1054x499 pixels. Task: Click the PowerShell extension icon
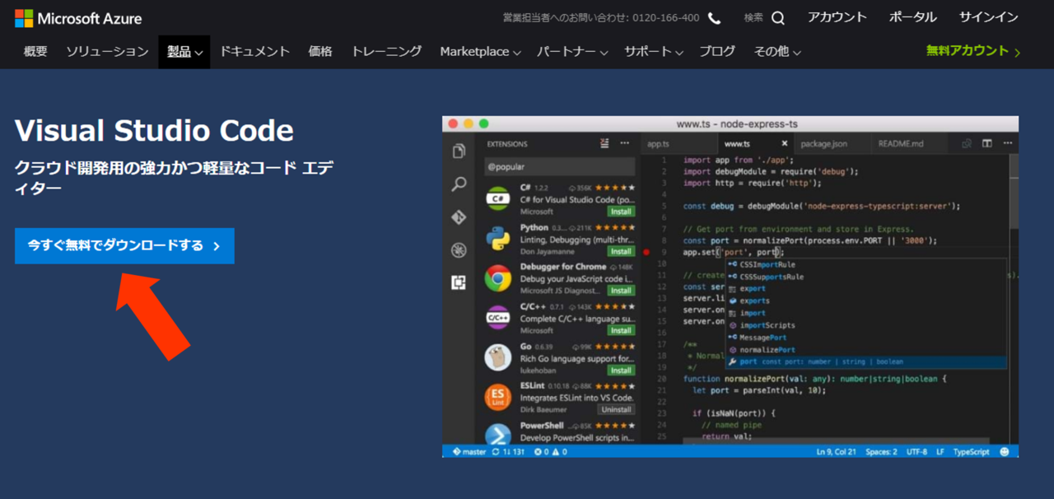click(x=497, y=435)
